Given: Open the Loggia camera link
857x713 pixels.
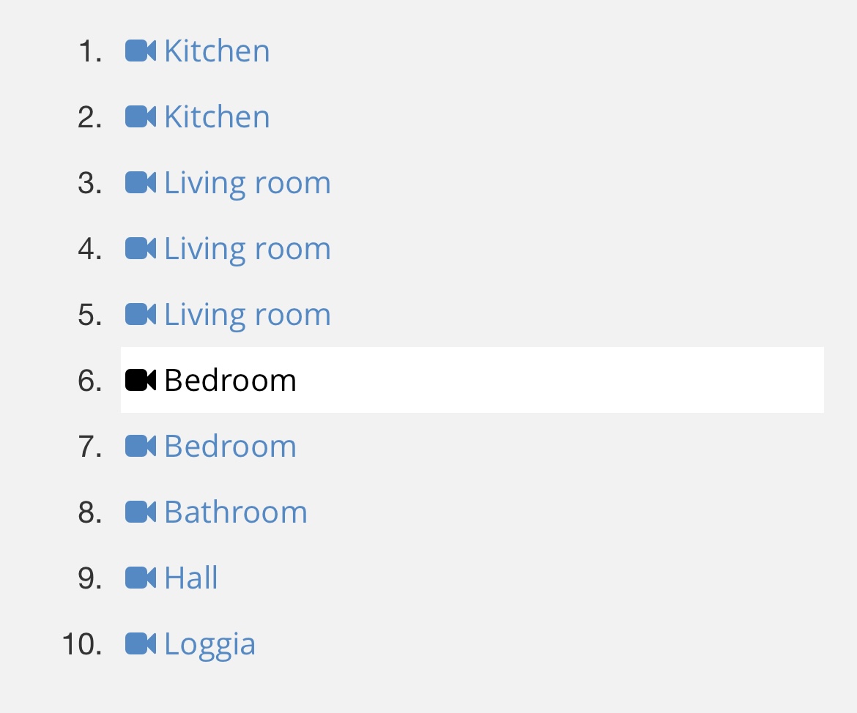Looking at the screenshot, I should (210, 645).
